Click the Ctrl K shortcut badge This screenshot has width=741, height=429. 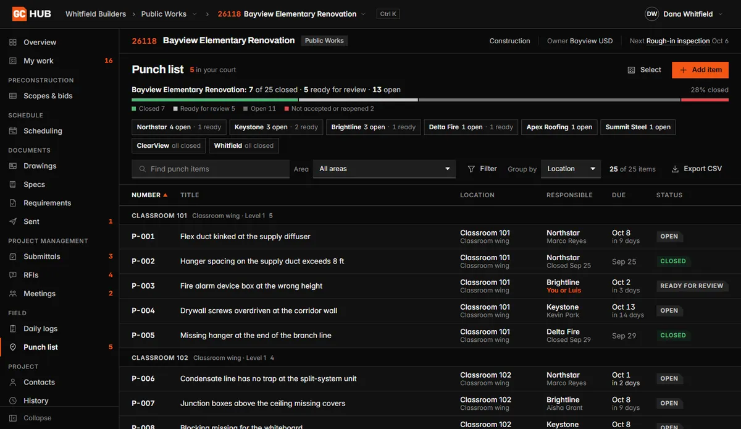tap(388, 14)
